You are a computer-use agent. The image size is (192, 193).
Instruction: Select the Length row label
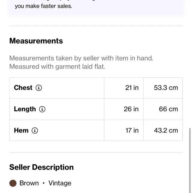tap(25, 109)
